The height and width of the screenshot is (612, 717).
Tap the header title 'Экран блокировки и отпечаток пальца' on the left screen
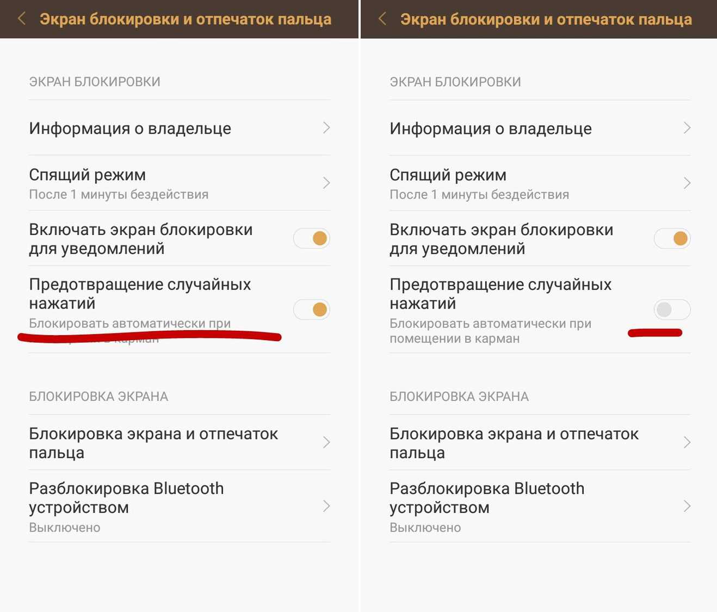click(186, 19)
